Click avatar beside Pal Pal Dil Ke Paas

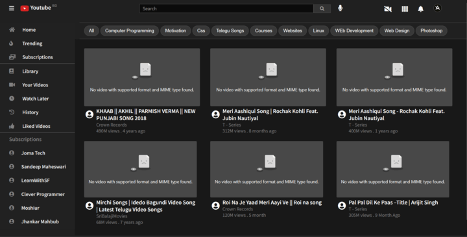(x=342, y=205)
